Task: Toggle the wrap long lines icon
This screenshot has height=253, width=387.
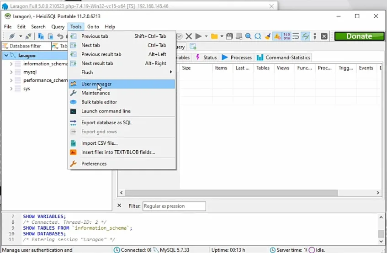Action: pyautogui.click(x=296, y=36)
